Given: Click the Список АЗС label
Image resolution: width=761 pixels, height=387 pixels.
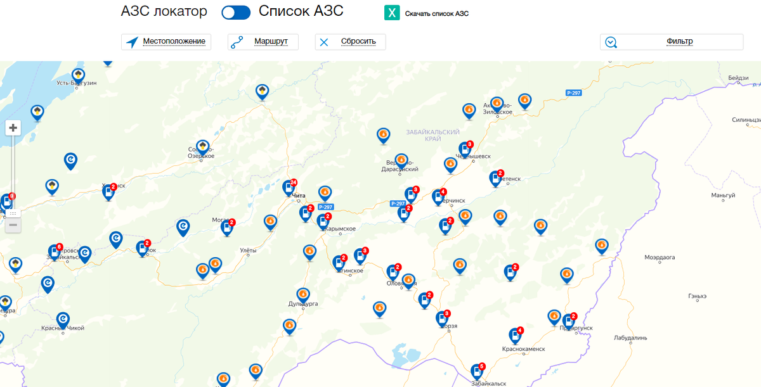Looking at the screenshot, I should coord(301,12).
